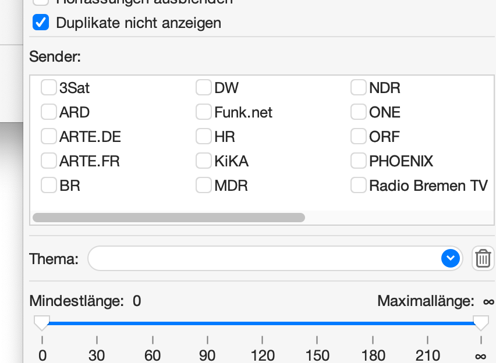This screenshot has height=363, width=496.
Task: Enable the KiKA sender checkbox
Action: pyautogui.click(x=204, y=161)
